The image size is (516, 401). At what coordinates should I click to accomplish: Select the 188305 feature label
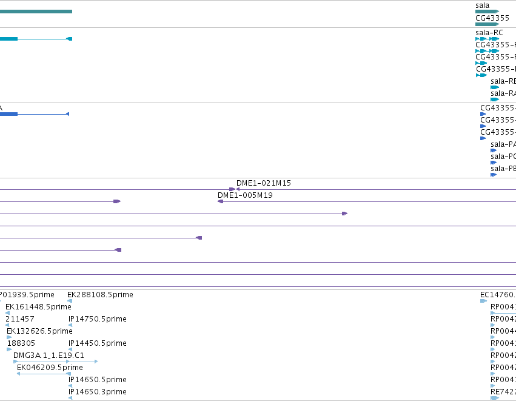pos(21,343)
